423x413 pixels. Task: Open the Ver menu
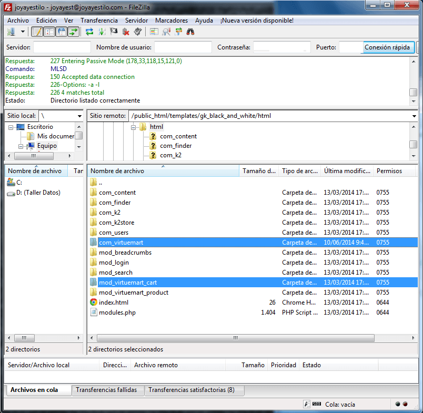[68, 21]
